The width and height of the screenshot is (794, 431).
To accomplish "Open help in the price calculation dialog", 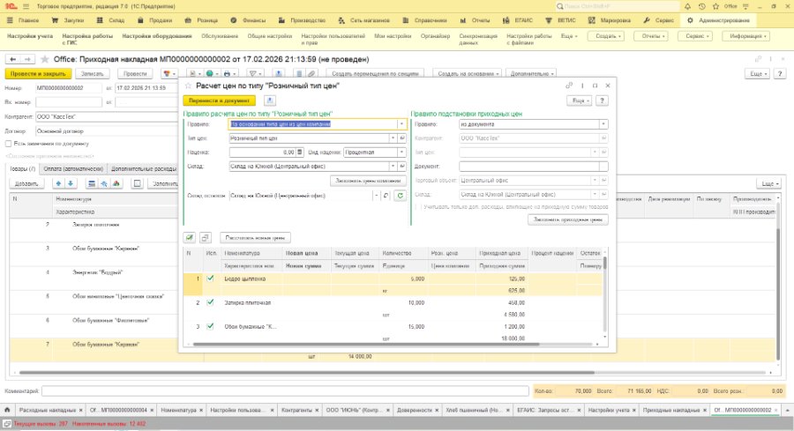I will point(602,100).
